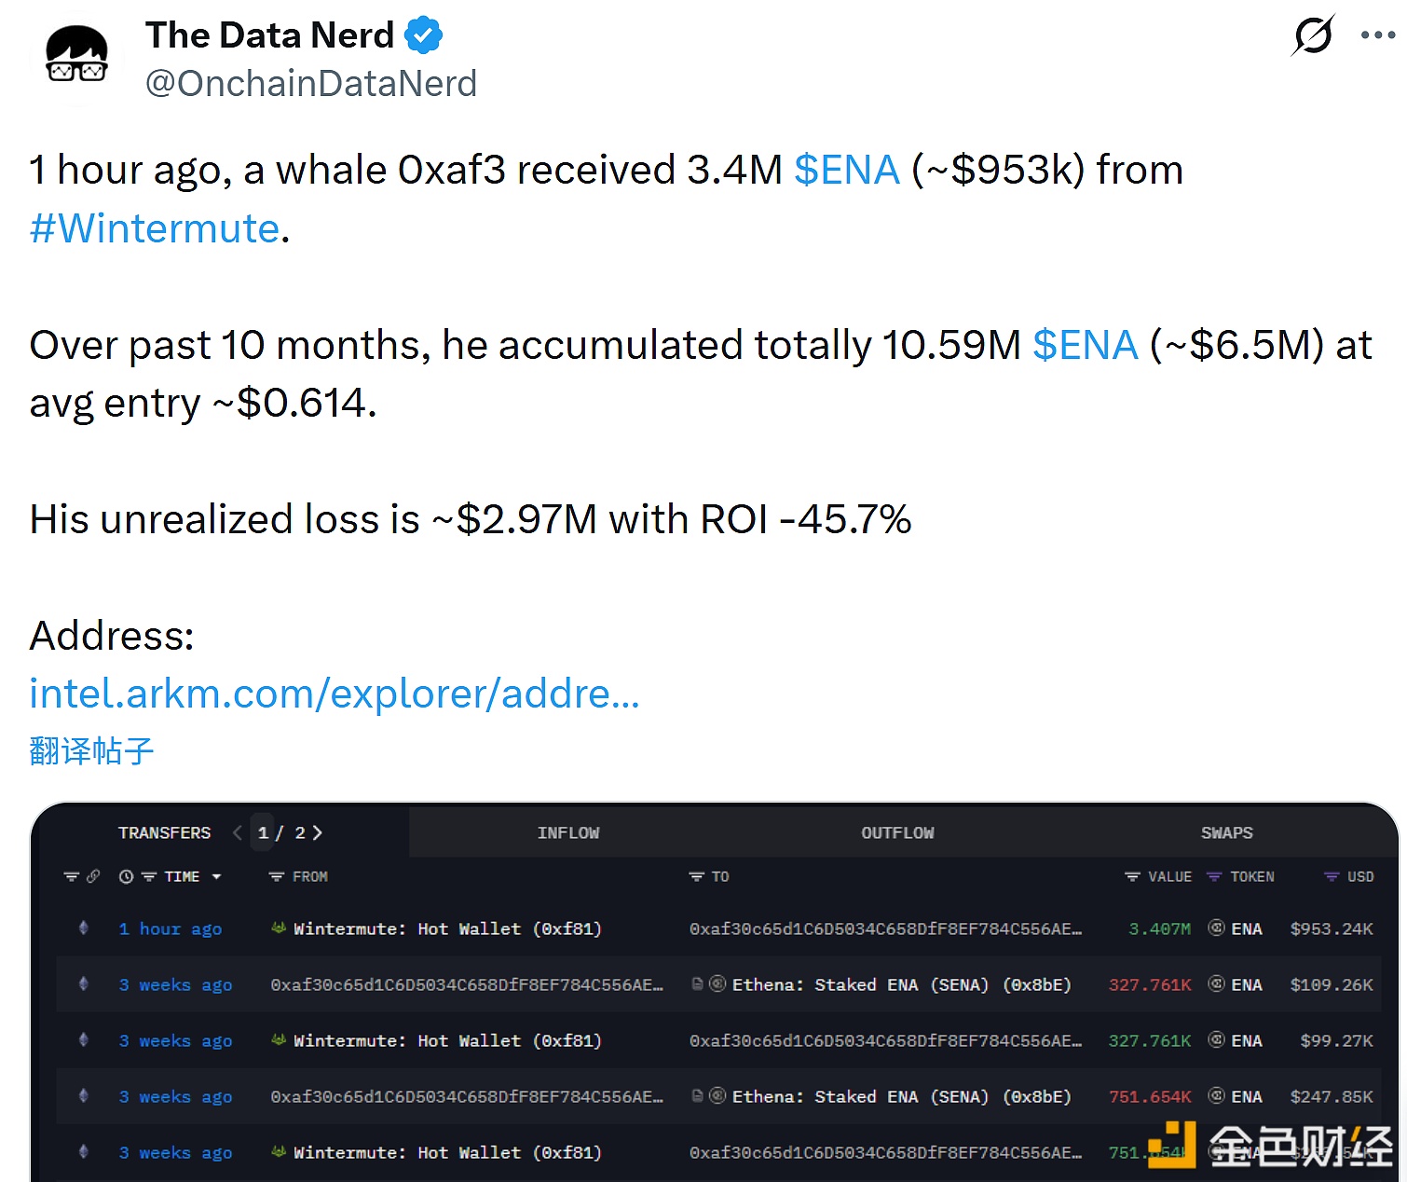The width and height of the screenshot is (1407, 1182).
Task: Open the Grok icon in post header
Action: (x=1314, y=35)
